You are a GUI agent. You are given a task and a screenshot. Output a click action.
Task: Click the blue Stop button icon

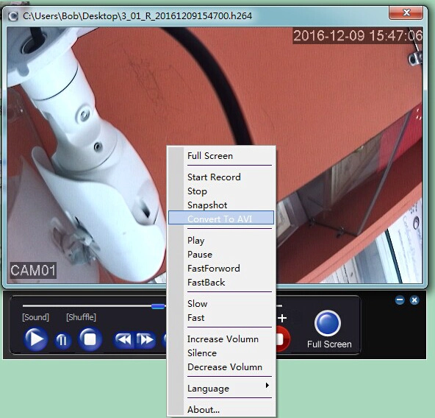tap(90, 339)
